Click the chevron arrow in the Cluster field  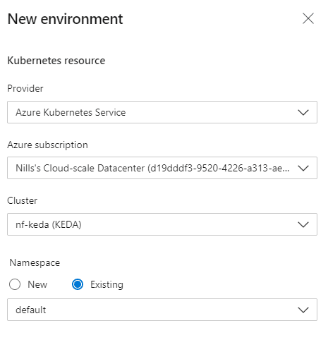pos(303,224)
